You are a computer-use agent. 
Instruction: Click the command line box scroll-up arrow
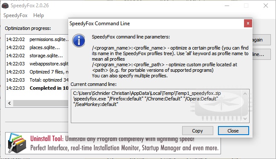(x=245, y=94)
